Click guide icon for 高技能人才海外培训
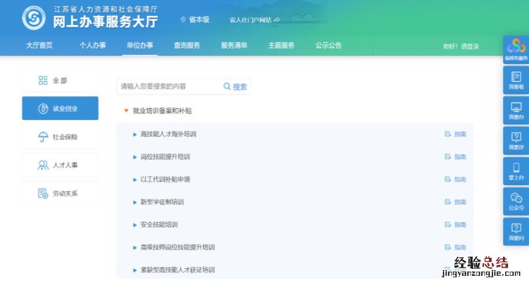 (448, 134)
